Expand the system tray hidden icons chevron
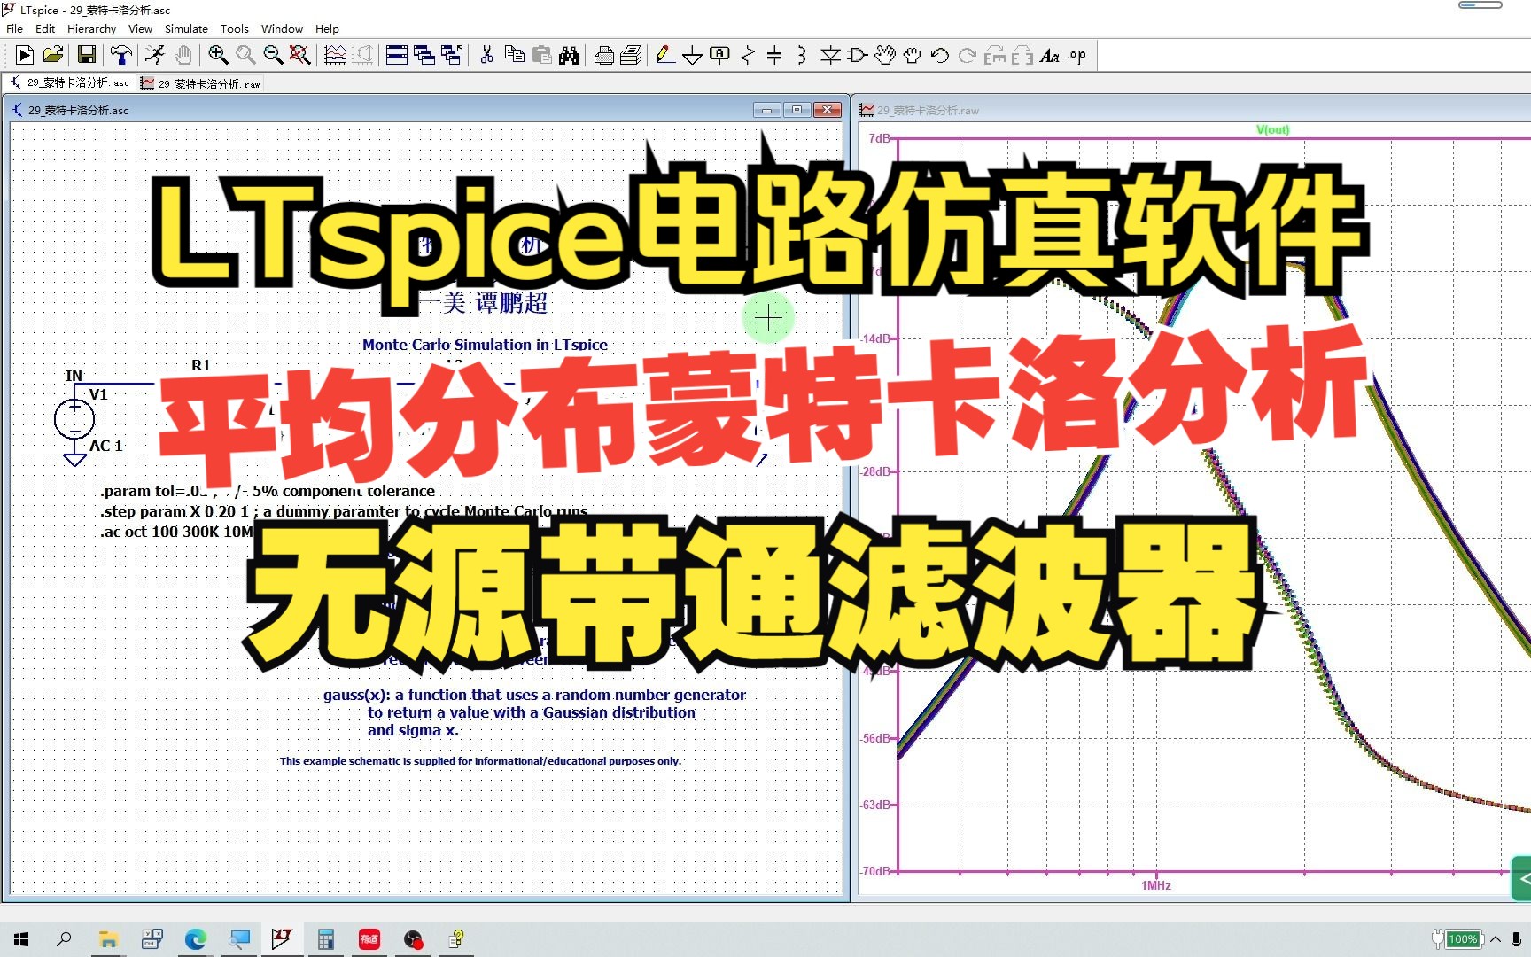This screenshot has width=1531, height=957. (x=1496, y=939)
